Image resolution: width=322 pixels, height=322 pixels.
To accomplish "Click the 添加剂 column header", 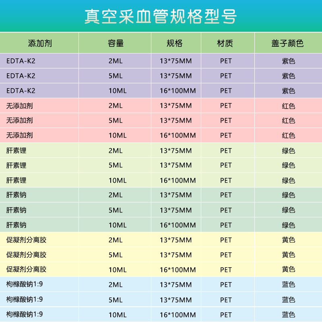I will pyautogui.click(x=40, y=43).
